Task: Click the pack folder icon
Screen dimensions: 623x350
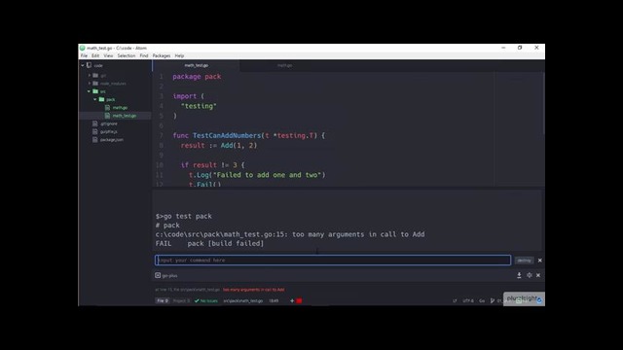Action: tap(101, 99)
